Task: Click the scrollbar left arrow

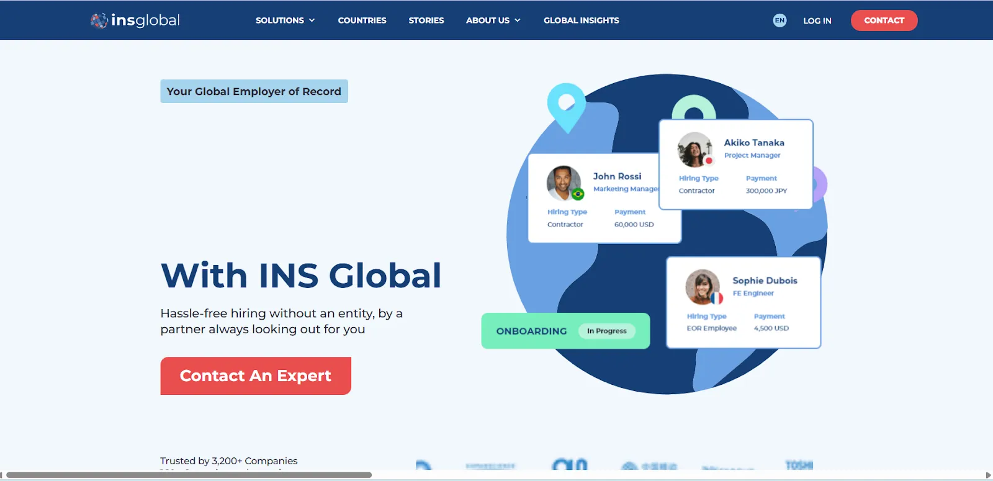Action: pos(2,475)
